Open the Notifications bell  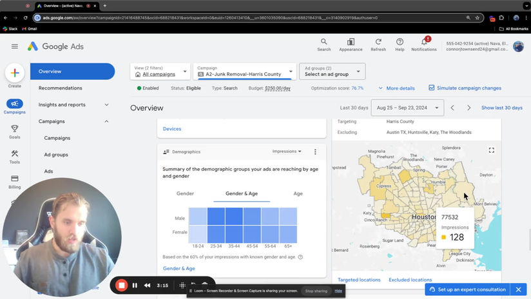[424, 44]
